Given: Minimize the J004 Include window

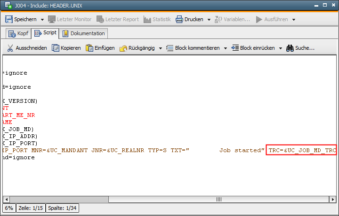Looking at the screenshot, I should coord(316,5).
